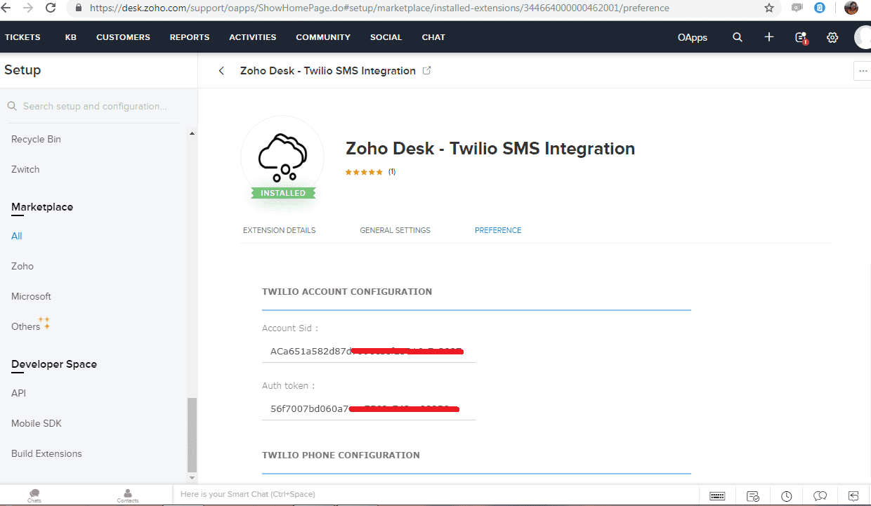Click the keyboard icon in bottom bar
This screenshot has height=506, width=871.
tap(717, 496)
